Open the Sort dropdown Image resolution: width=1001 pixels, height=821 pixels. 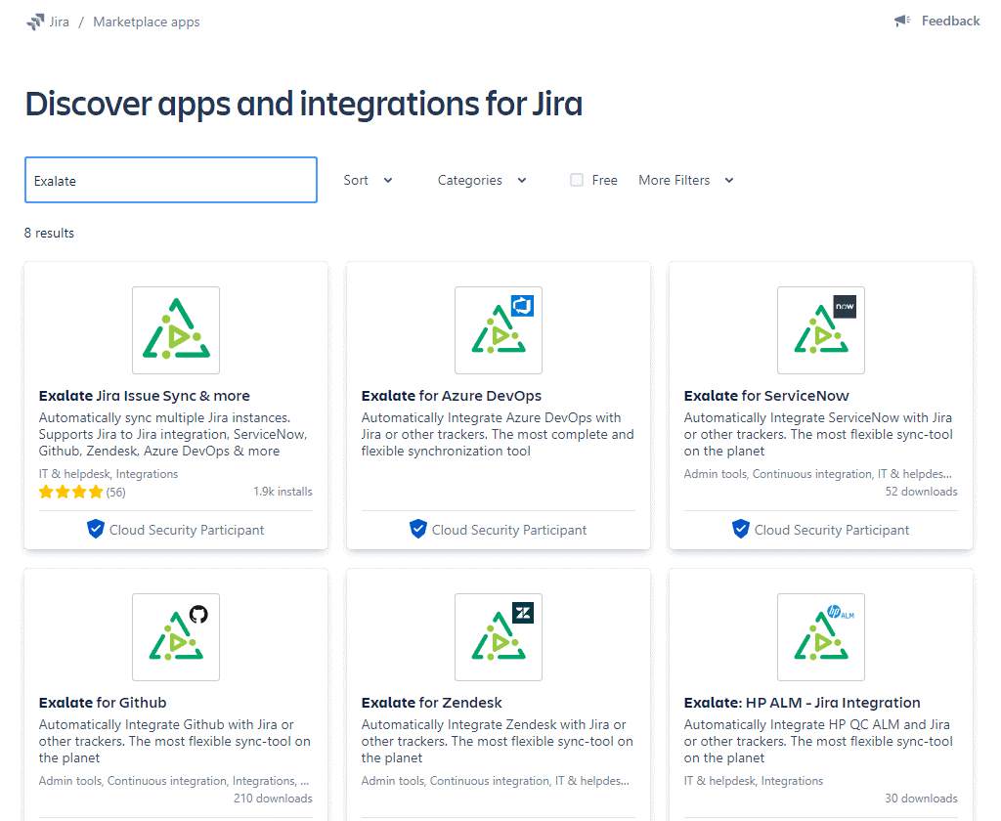368,180
